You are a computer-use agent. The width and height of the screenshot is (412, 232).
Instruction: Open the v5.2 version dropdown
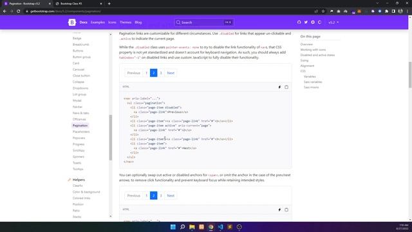pyautogui.click(x=333, y=23)
